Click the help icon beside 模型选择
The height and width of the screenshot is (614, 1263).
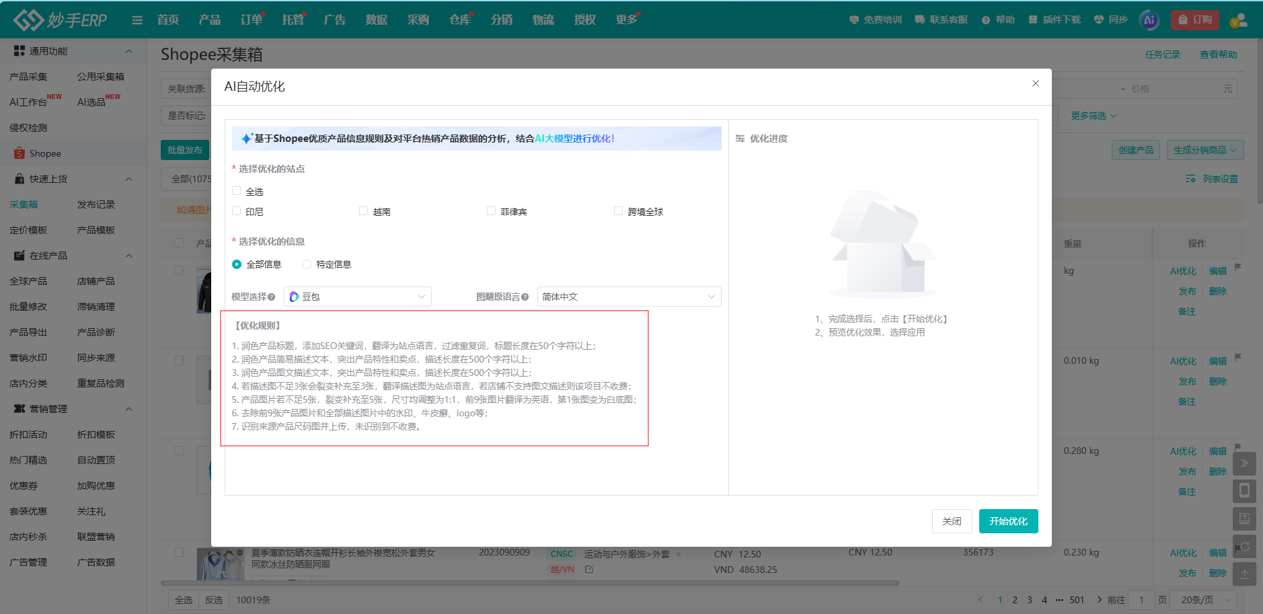click(272, 297)
